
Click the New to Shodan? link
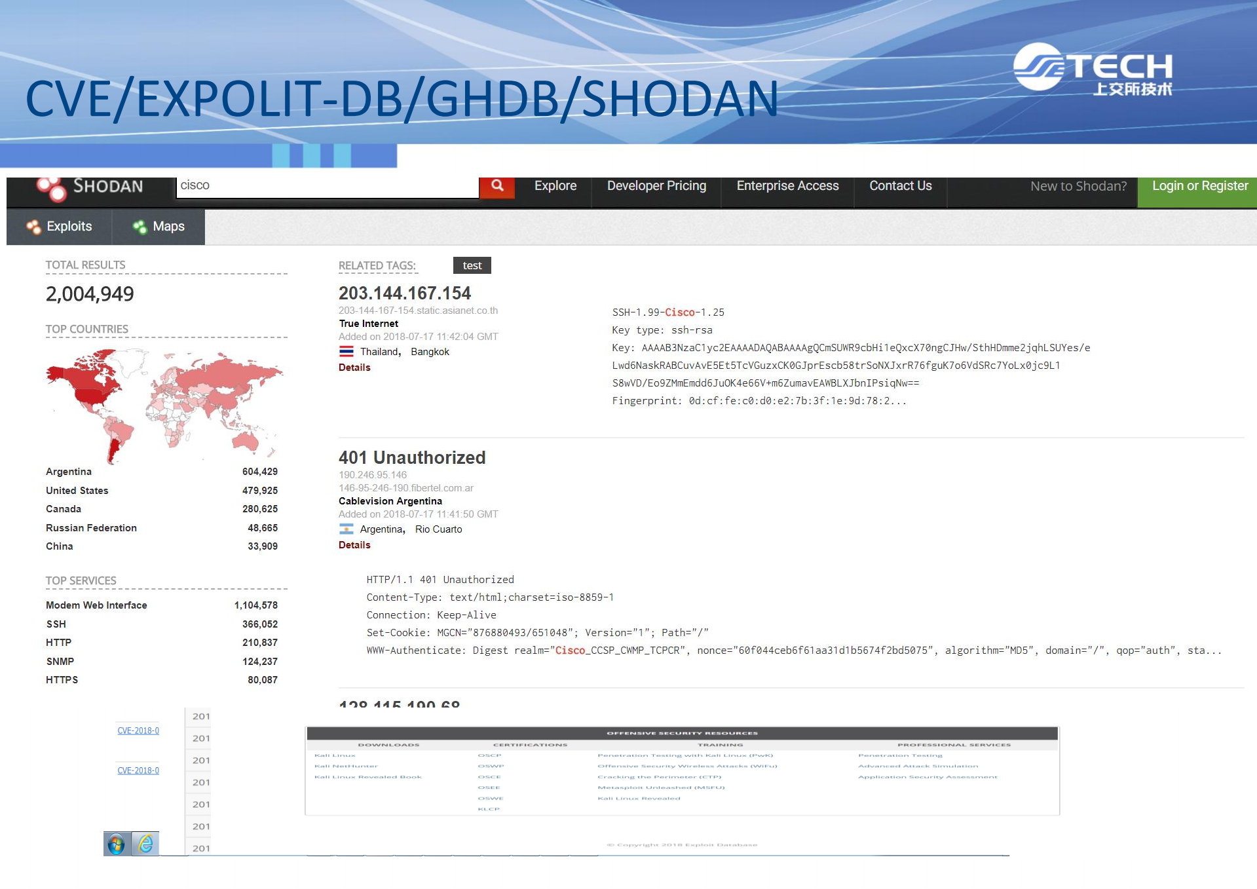(x=1077, y=185)
